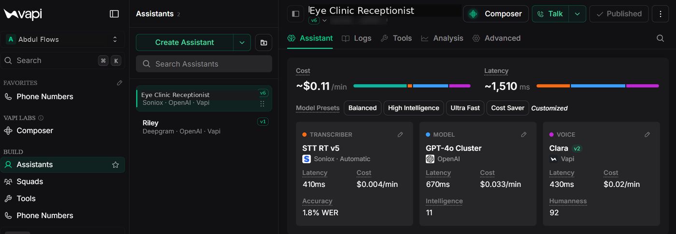Focus the Search Assistants input field

coord(204,64)
